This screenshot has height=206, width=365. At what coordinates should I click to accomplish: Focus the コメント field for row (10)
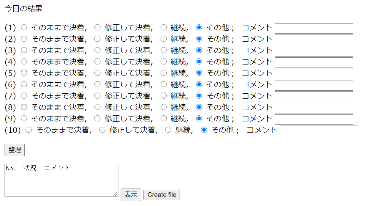(x=319, y=131)
